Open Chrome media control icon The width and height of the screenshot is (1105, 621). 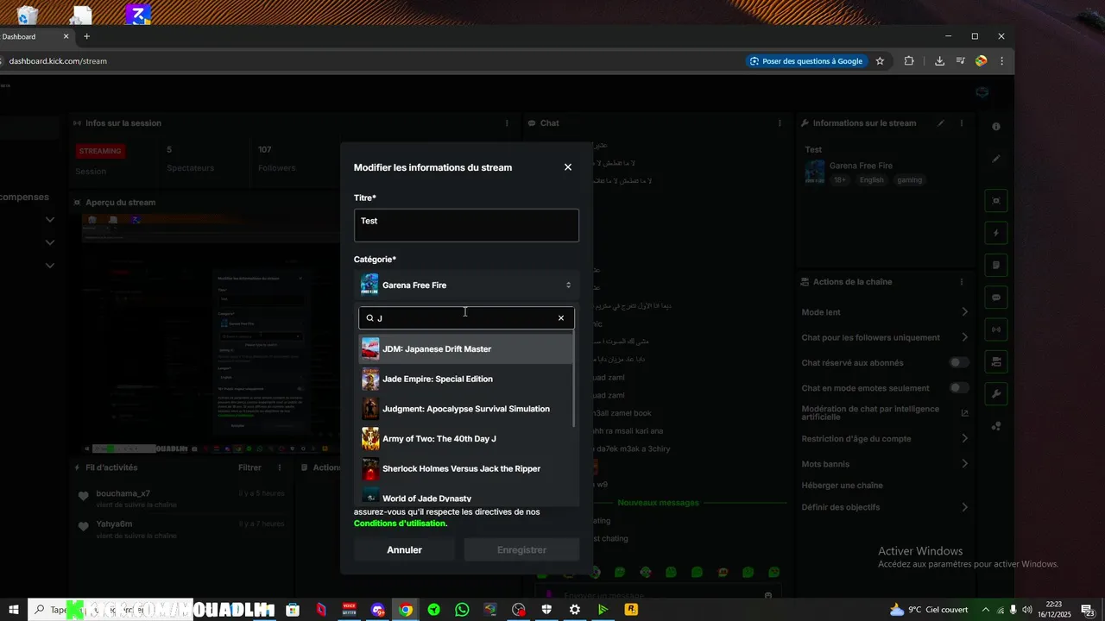pos(960,61)
